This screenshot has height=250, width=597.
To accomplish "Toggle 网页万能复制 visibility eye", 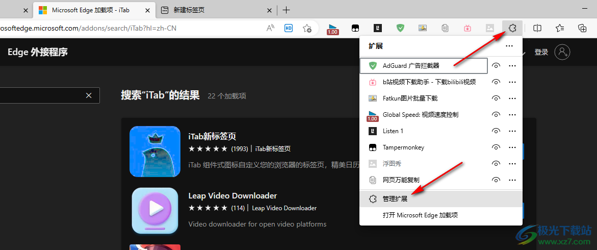I will 496,180.
